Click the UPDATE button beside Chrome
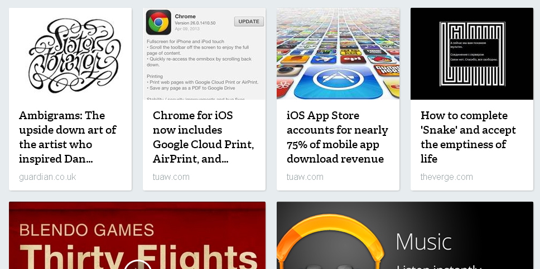 point(249,21)
